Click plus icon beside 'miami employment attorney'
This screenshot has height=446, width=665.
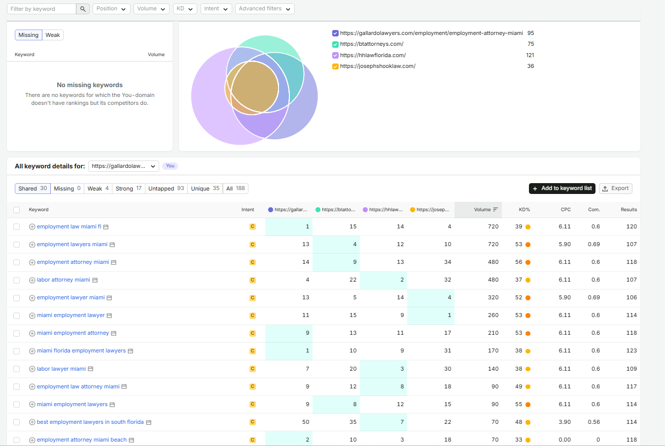[32, 333]
